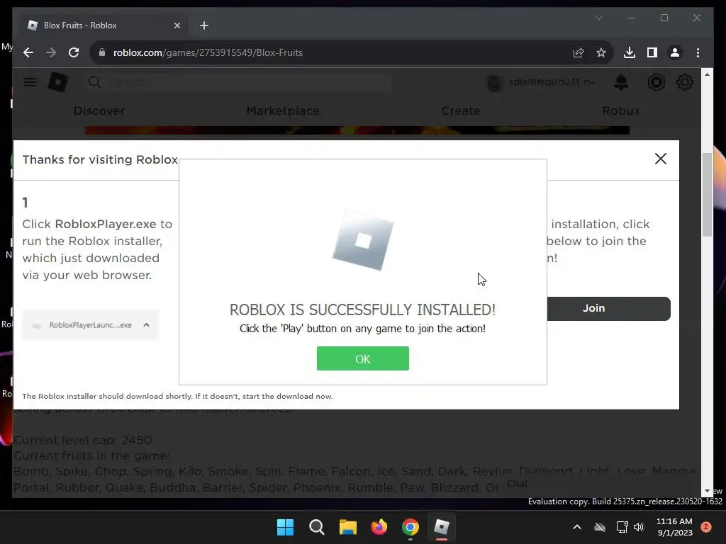Image resolution: width=726 pixels, height=544 pixels.
Task: Open Chrome three-dot menu
Action: [698, 52]
